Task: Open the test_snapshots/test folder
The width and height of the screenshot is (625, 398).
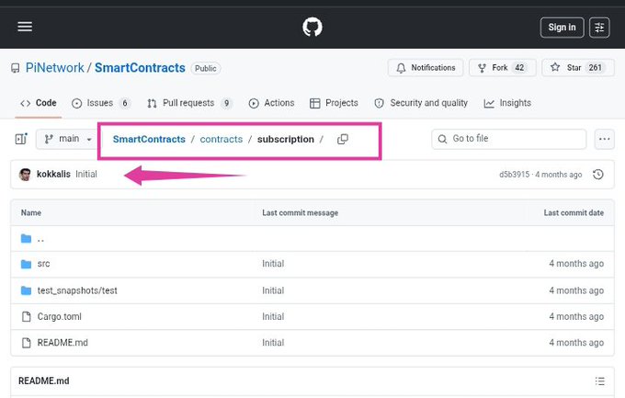Action: click(x=77, y=290)
